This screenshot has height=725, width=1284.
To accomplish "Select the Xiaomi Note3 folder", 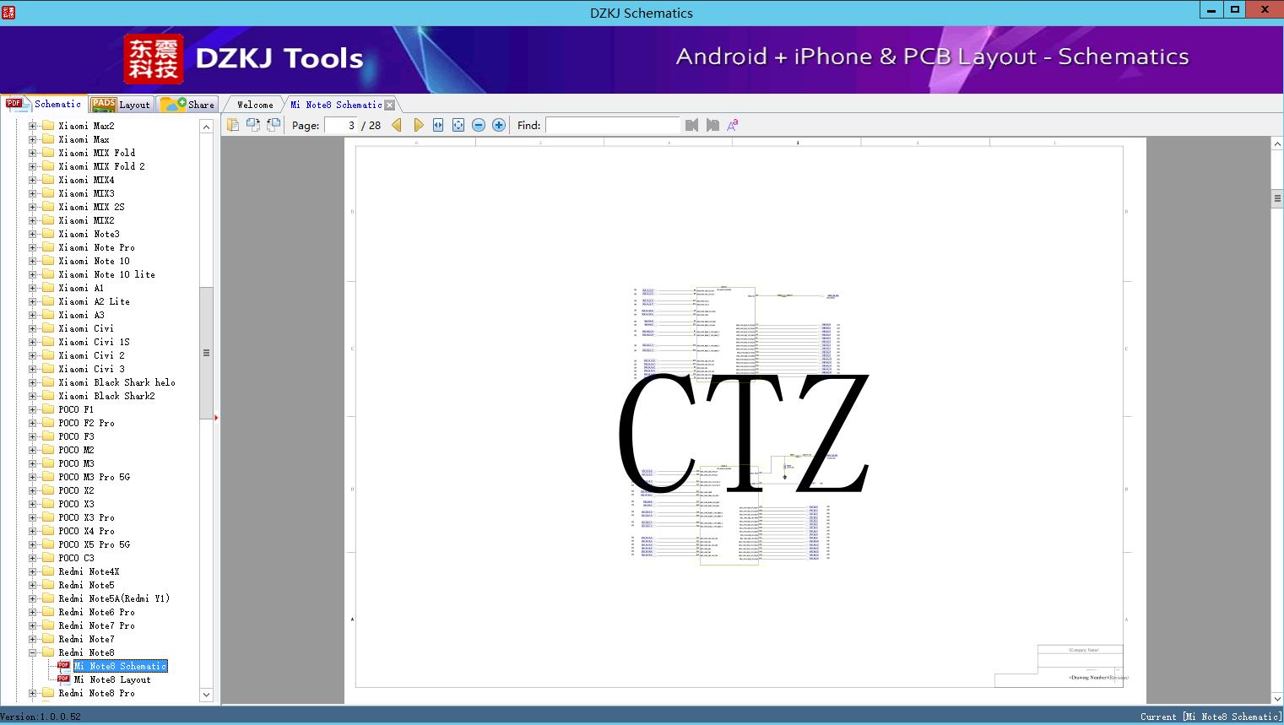I will (89, 234).
